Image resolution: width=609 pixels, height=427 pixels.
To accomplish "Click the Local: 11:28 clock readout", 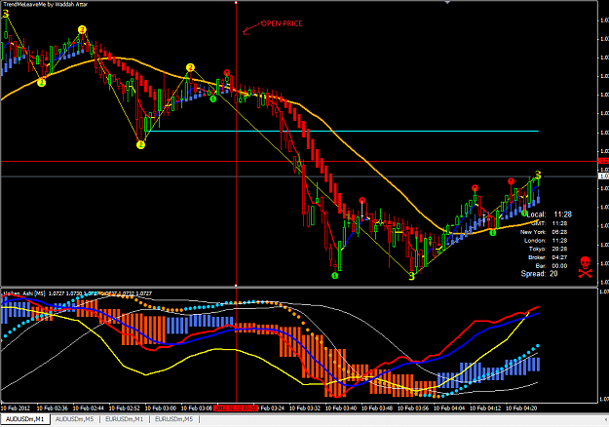I will (550, 214).
